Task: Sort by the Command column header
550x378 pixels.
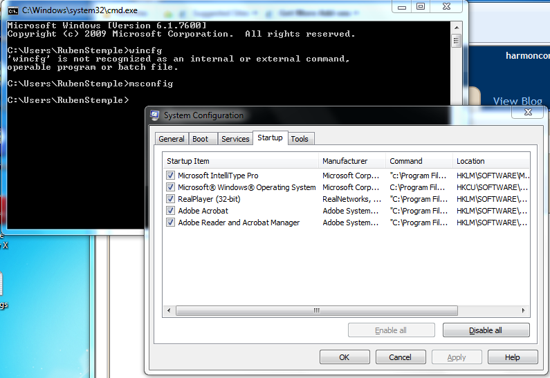Action: click(x=419, y=161)
